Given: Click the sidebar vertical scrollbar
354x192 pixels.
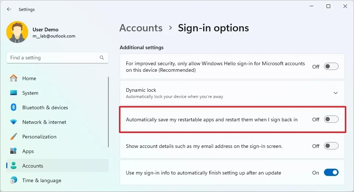Looking at the screenshot, I should 108,112.
